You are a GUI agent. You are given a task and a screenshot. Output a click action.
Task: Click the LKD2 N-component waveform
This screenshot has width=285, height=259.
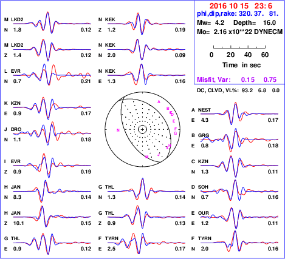click(52, 23)
